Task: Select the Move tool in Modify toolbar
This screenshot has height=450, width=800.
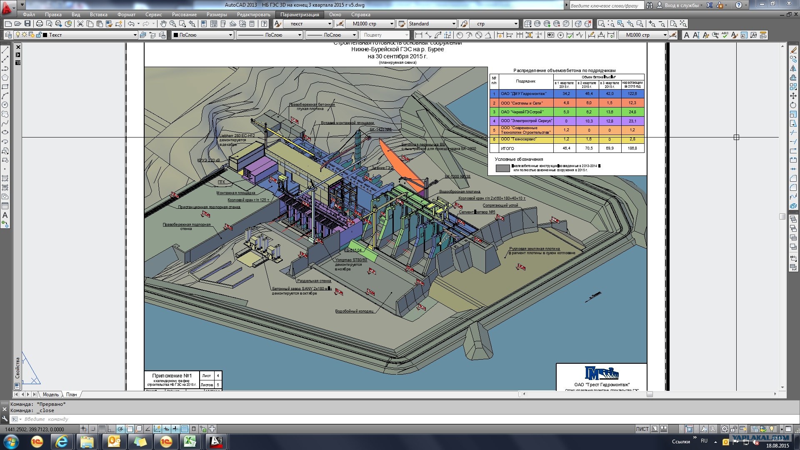Action: point(793,96)
